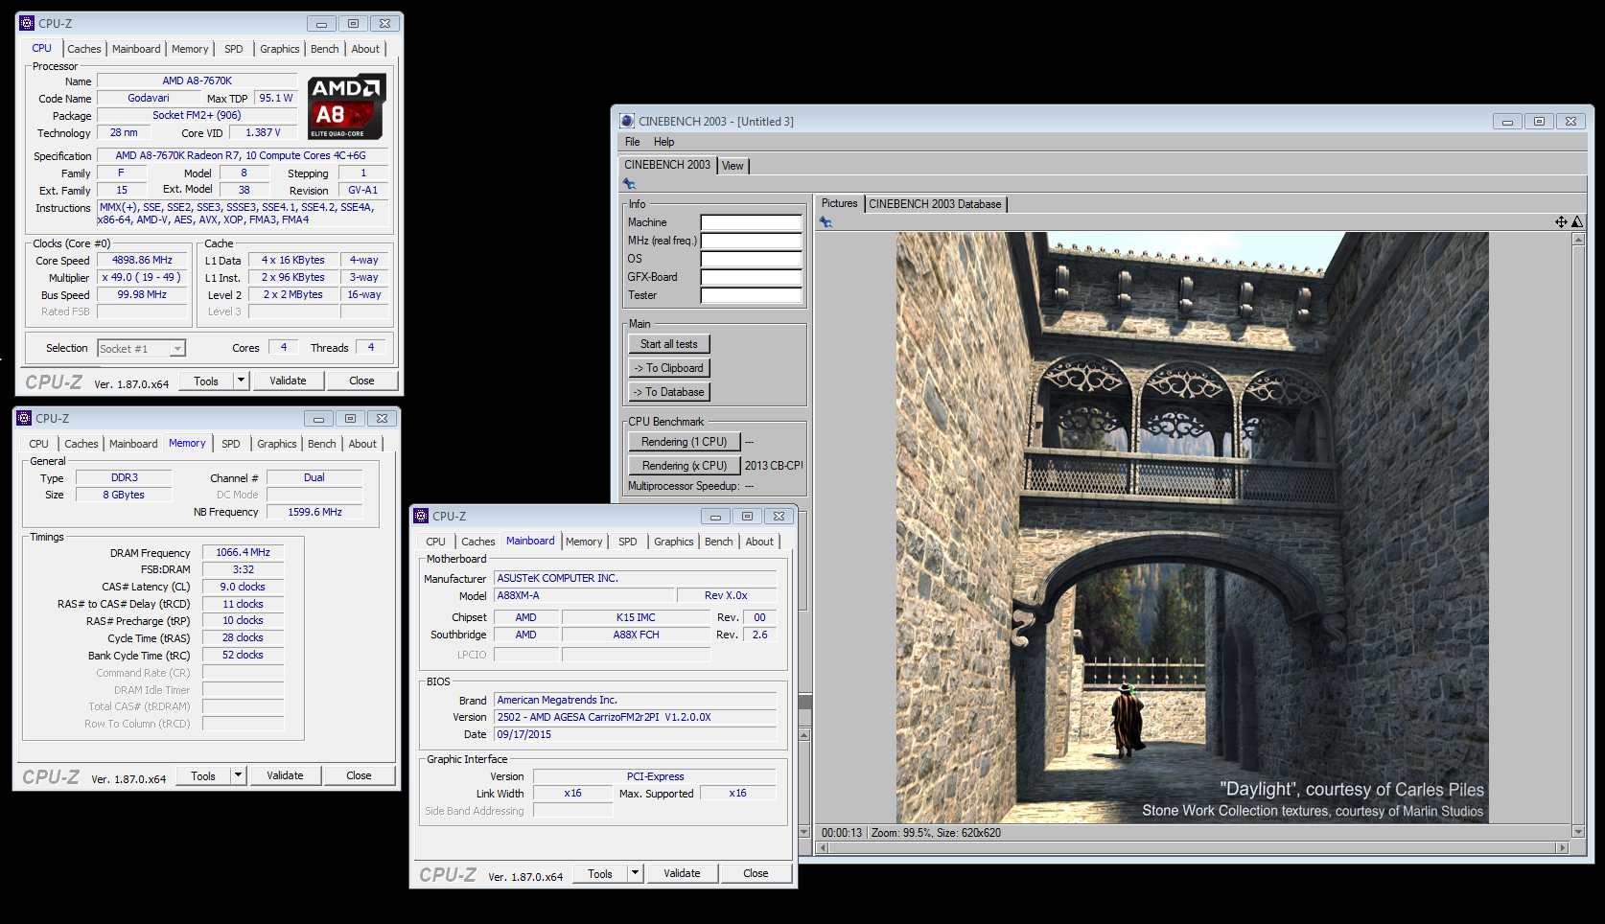This screenshot has height=924, width=1605.
Task: Select the move/pan picture icon
Action: [x=1561, y=221]
